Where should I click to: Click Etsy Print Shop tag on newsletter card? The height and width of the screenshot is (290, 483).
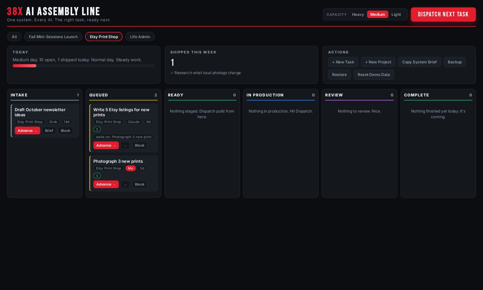[30, 122]
